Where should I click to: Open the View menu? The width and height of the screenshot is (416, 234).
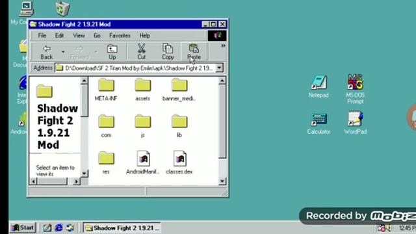(79, 36)
